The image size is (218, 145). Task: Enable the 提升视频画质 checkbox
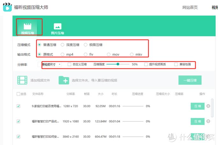click(146, 64)
